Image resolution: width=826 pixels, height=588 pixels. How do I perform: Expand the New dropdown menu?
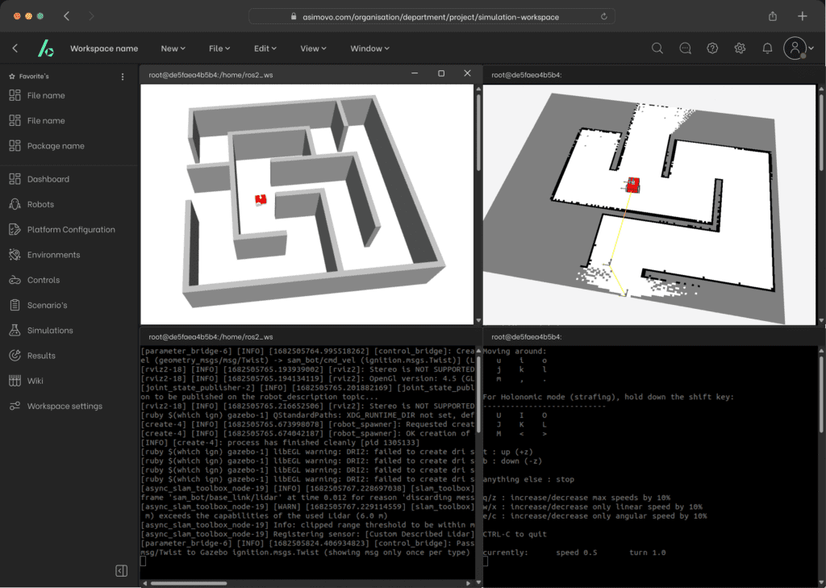tap(173, 48)
